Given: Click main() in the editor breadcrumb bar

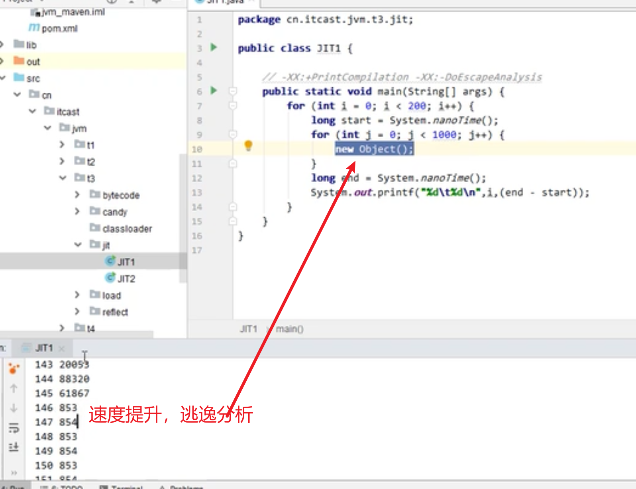Looking at the screenshot, I should click(x=290, y=329).
